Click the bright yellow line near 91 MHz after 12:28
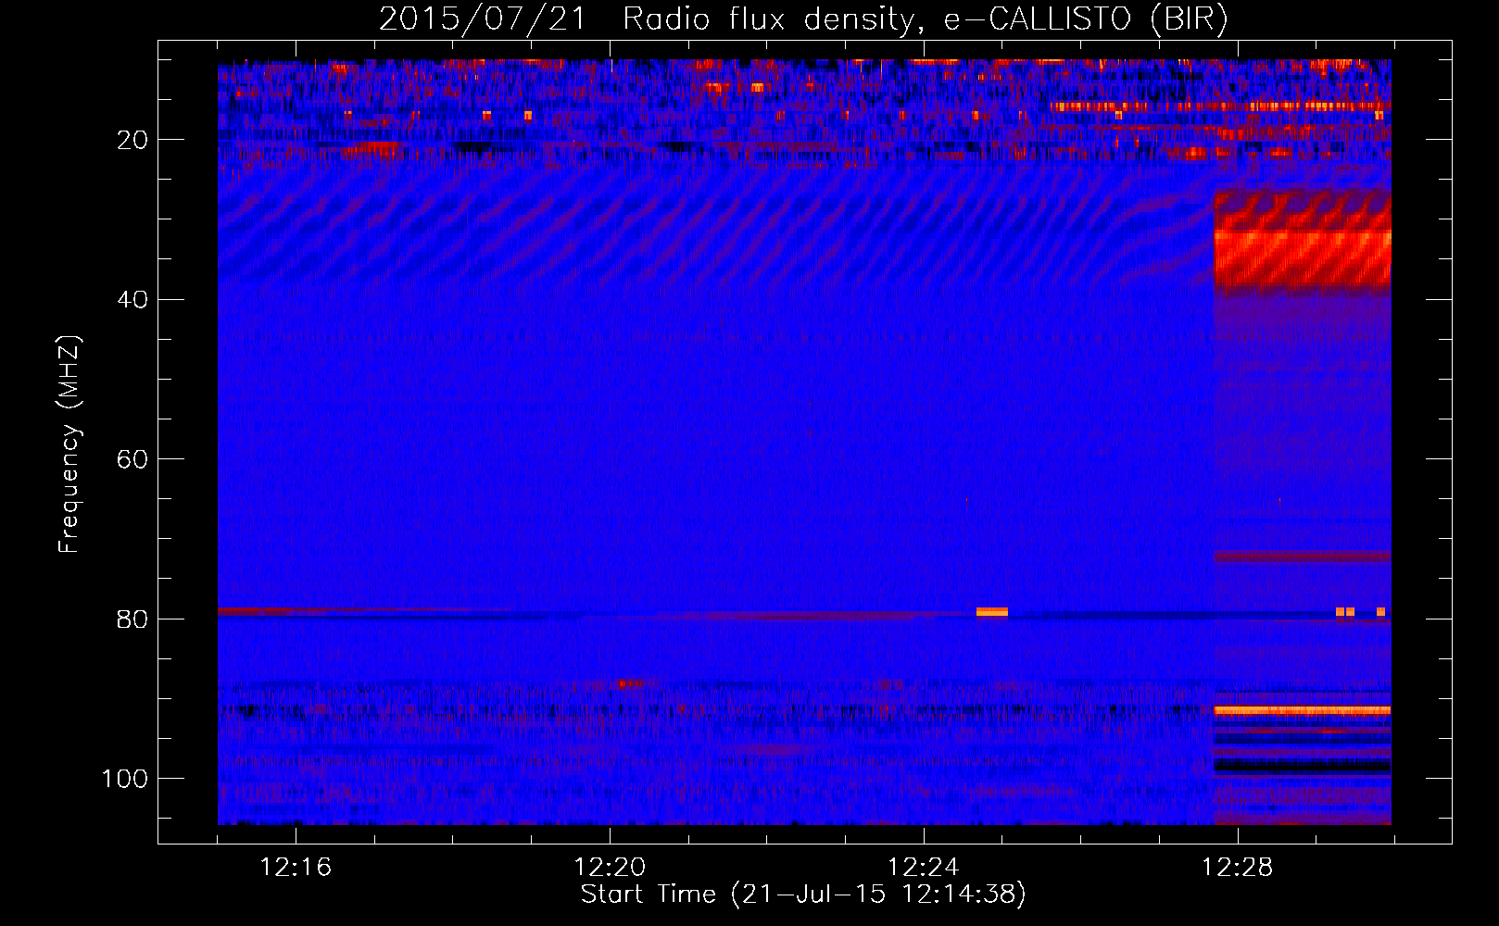This screenshot has height=926, width=1499. point(1303,710)
